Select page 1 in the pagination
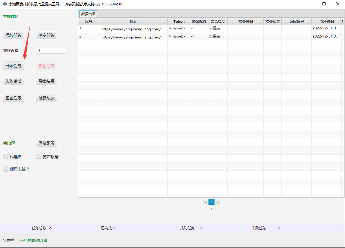Image resolution: width=345 pixels, height=248 pixels. tap(211, 202)
